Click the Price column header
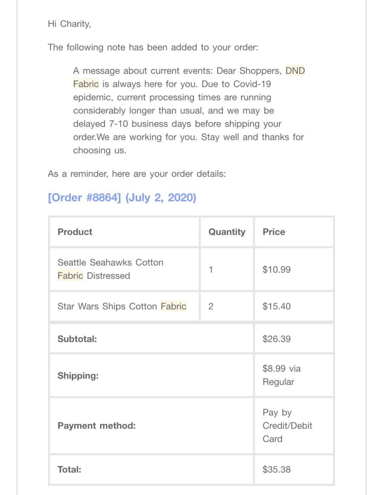The image size is (383, 495). (x=274, y=232)
